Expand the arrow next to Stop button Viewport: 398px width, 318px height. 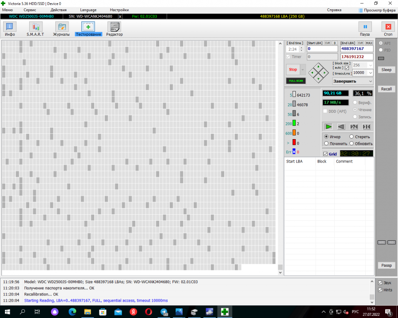[x=302, y=69]
